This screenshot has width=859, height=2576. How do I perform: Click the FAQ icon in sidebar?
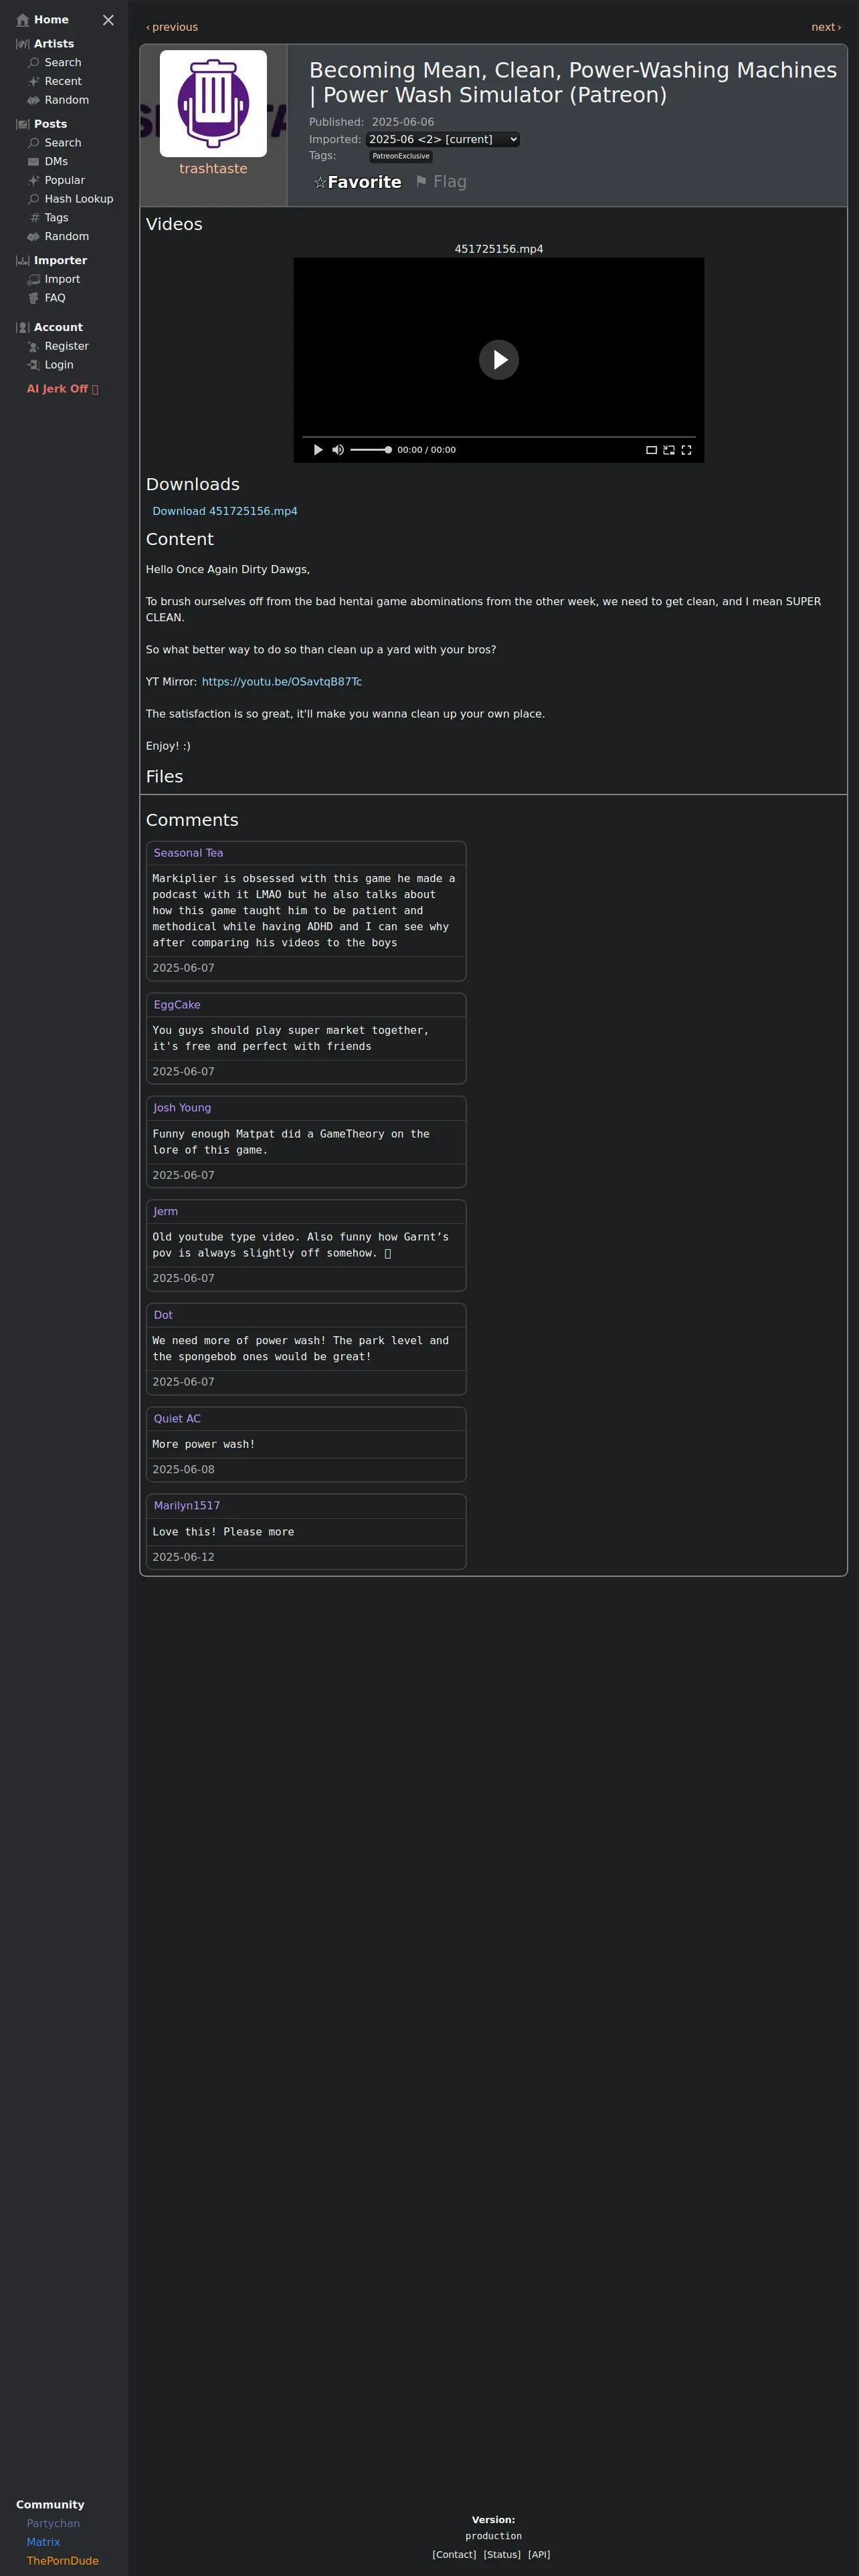(x=34, y=298)
